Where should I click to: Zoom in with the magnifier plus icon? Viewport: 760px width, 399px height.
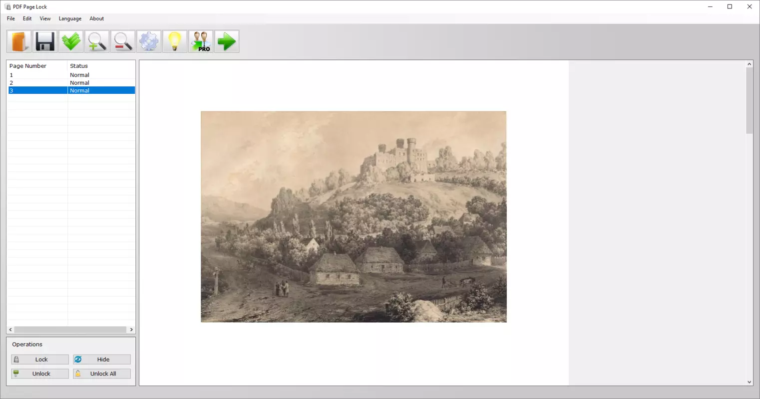[97, 41]
